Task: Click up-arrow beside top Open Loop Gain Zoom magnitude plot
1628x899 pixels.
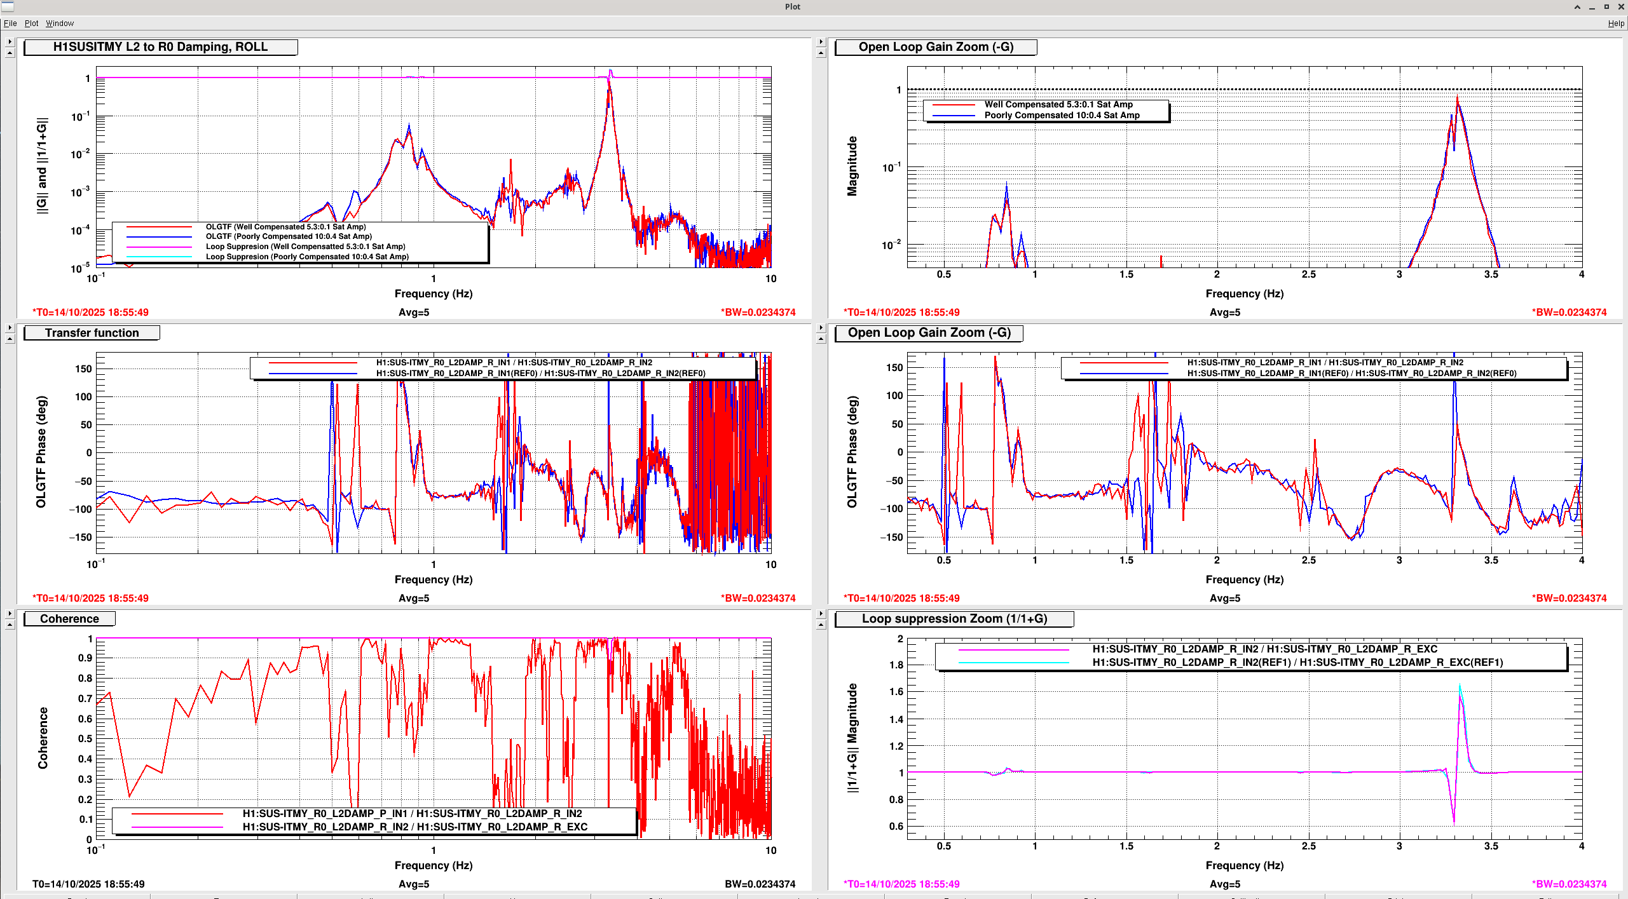Action: coord(821,53)
